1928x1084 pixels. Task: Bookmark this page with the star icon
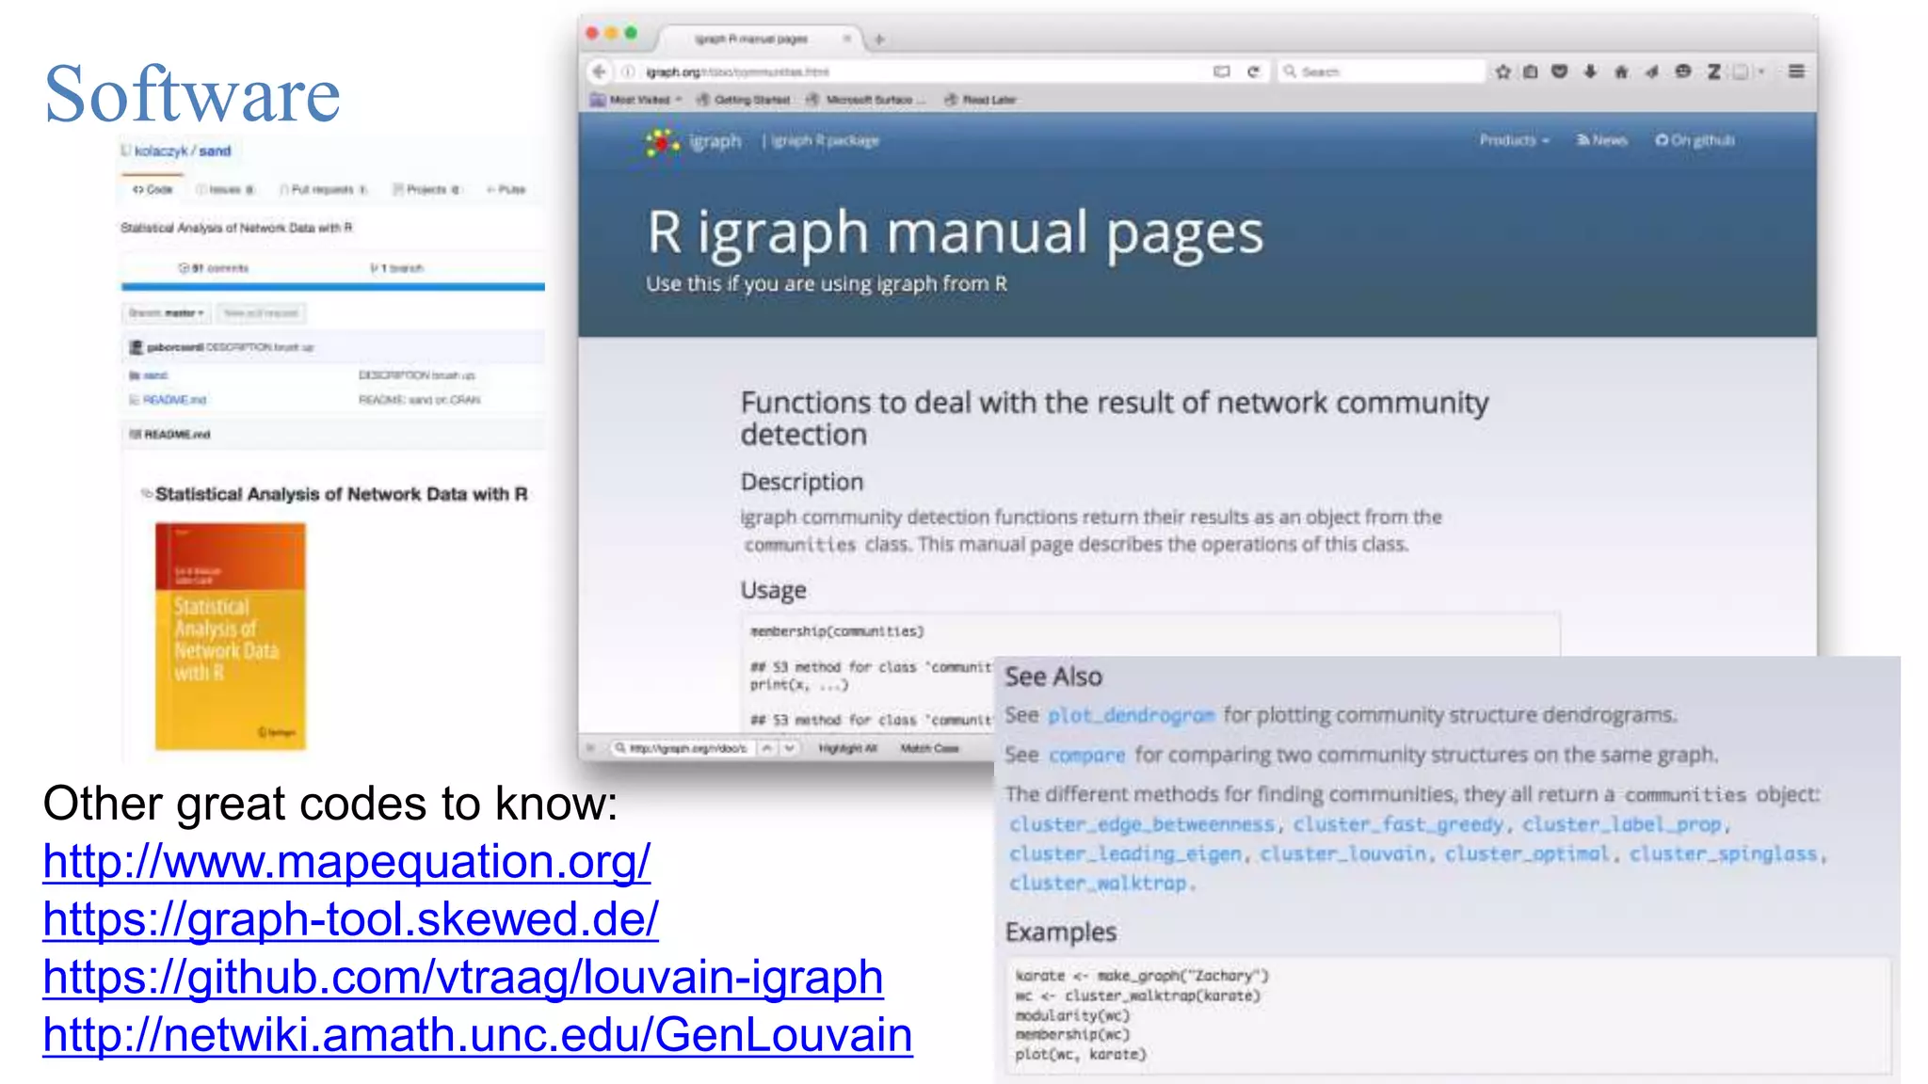(1502, 72)
